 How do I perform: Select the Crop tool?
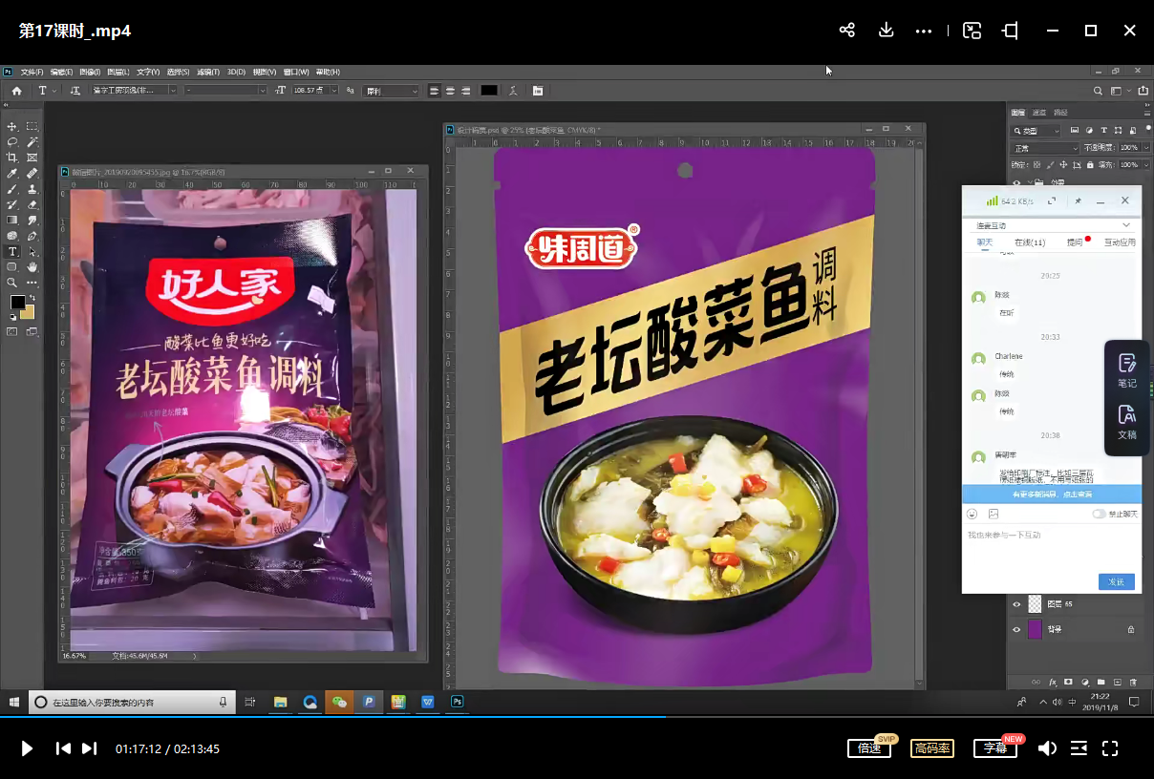(12, 158)
